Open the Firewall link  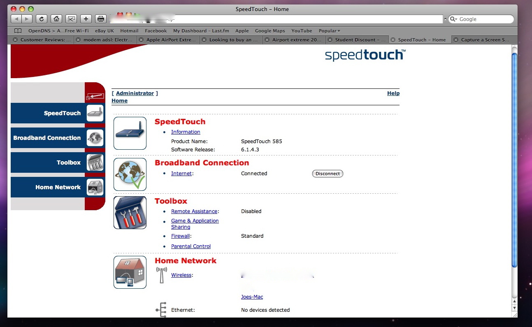coord(181,236)
